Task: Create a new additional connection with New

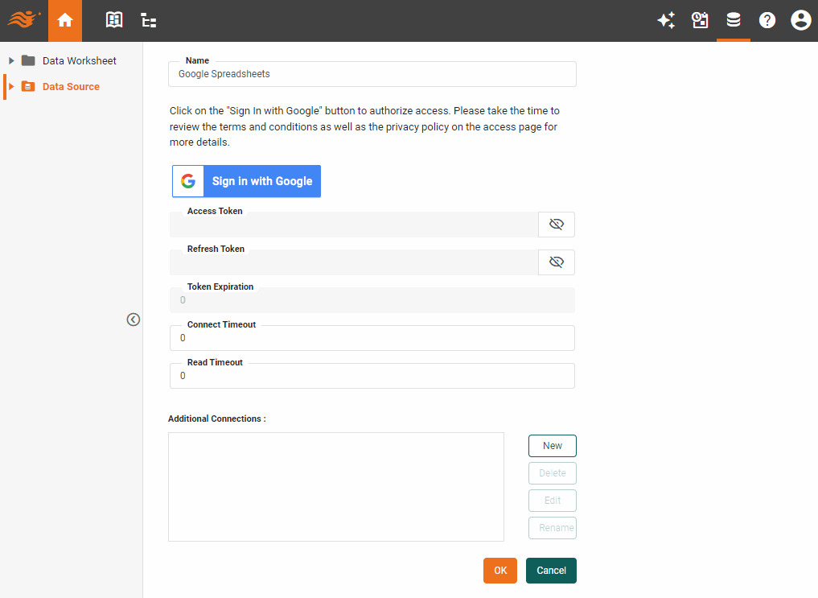Action: click(x=552, y=445)
